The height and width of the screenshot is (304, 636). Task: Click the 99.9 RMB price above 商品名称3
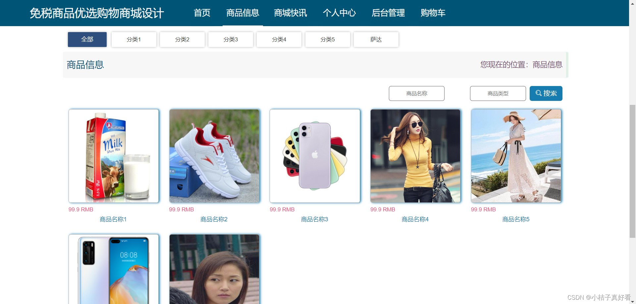point(282,209)
